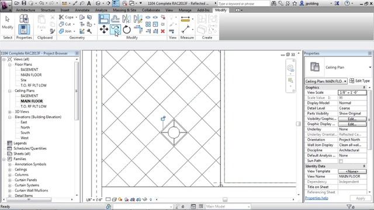Click the filter funnel icon in status bar
The width and height of the screenshot is (374, 210).
(x=349, y=206)
